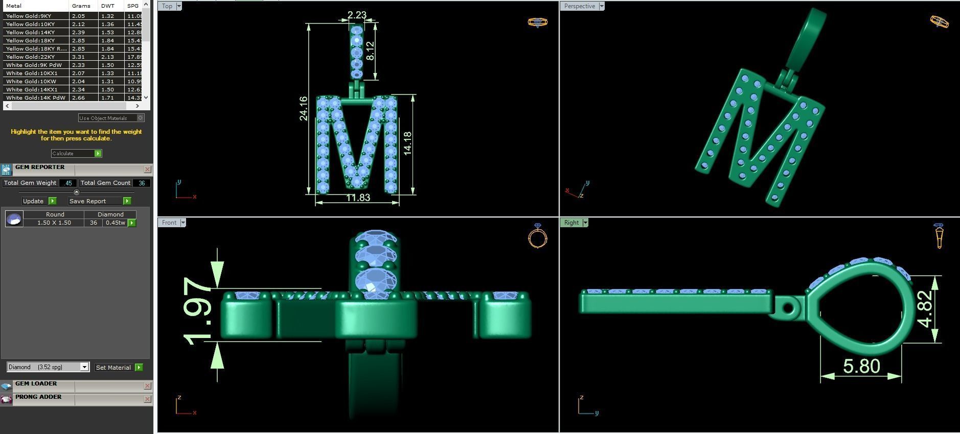
Task: Collapse the Gem Reporter totals arrow
Action: 77,192
